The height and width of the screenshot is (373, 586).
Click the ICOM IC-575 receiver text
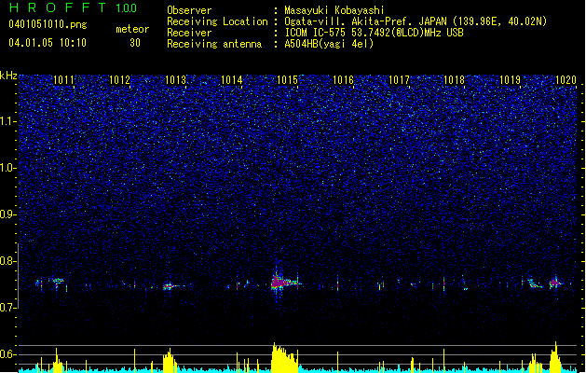point(374,33)
